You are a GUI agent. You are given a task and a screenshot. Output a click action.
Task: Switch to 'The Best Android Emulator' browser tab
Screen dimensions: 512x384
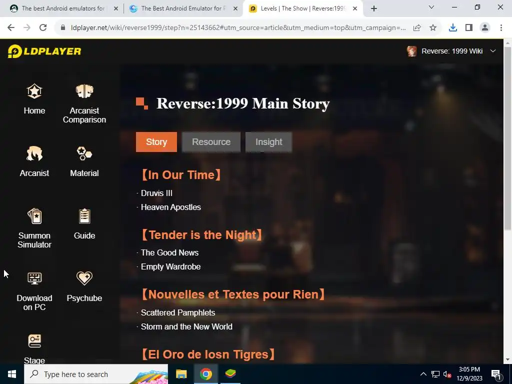(177, 8)
